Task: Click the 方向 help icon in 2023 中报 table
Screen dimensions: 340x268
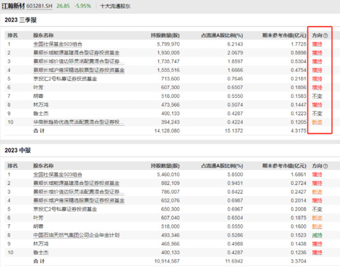Action: click(326, 166)
